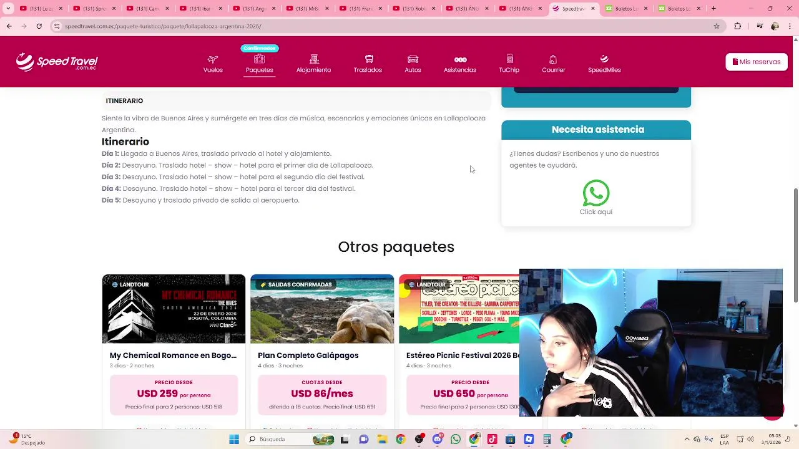Open Traslados in the navigation
This screenshot has height=449, width=799.
[368, 64]
